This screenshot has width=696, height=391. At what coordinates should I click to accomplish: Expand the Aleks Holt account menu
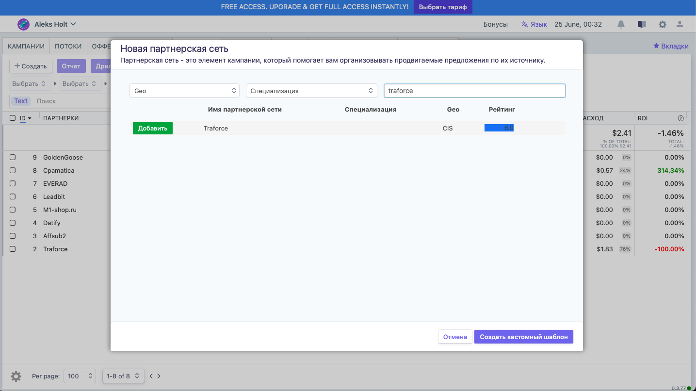coord(55,24)
